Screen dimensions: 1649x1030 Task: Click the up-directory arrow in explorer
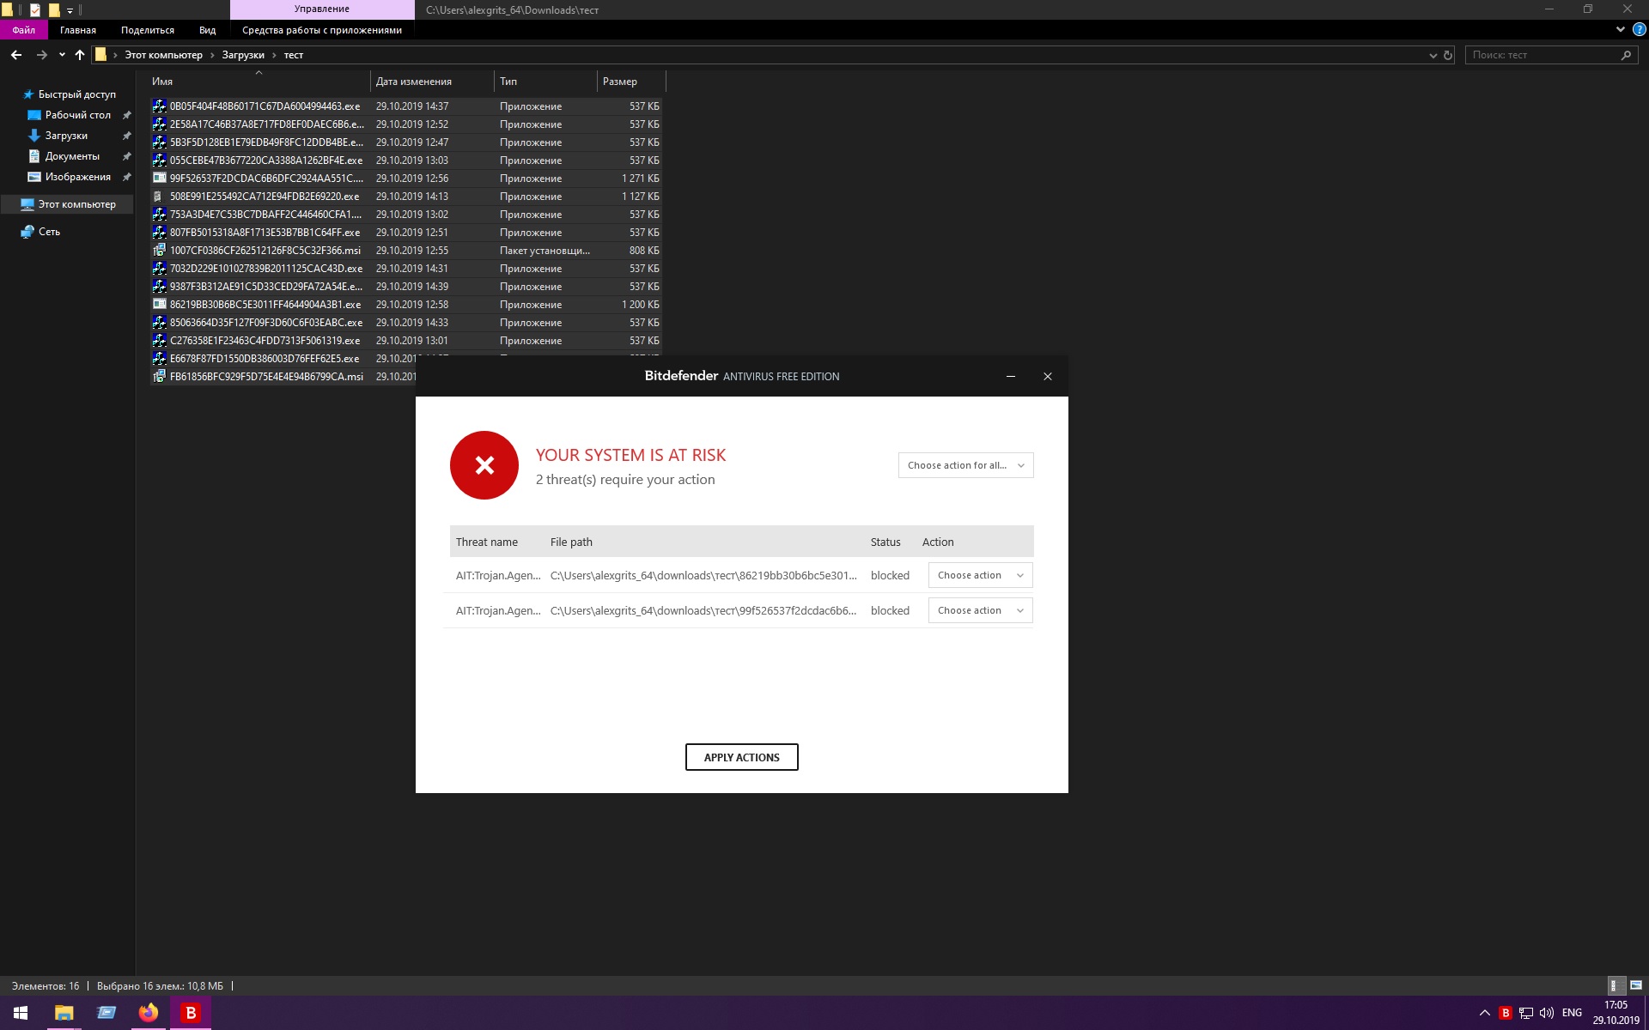pyautogui.click(x=80, y=55)
